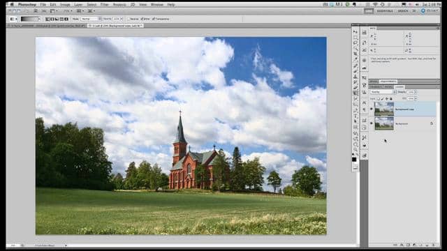Select the Rectangular Marquee tool

point(356,38)
